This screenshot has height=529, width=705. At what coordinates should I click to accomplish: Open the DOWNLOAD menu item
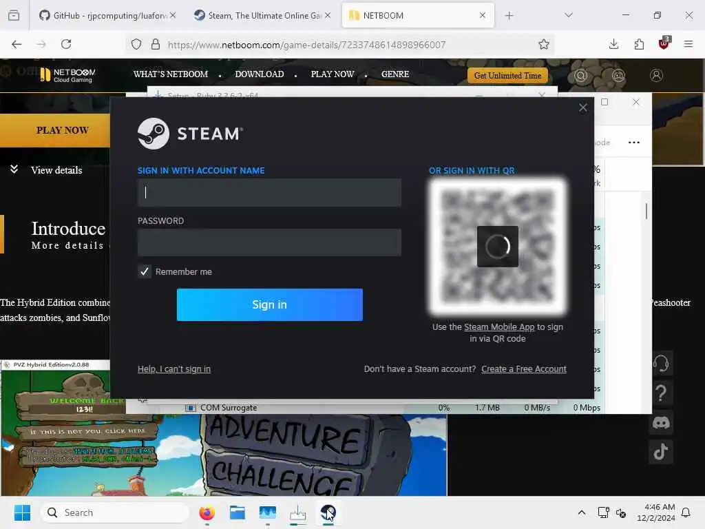pyautogui.click(x=260, y=74)
